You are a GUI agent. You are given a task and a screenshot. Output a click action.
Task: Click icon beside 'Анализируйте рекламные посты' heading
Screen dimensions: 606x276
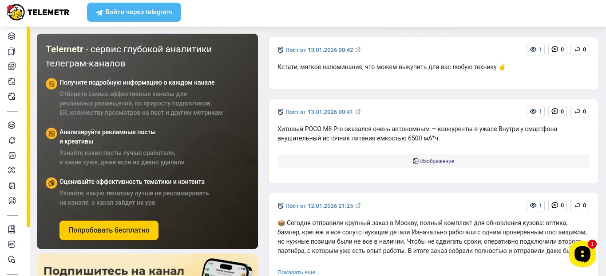point(51,133)
